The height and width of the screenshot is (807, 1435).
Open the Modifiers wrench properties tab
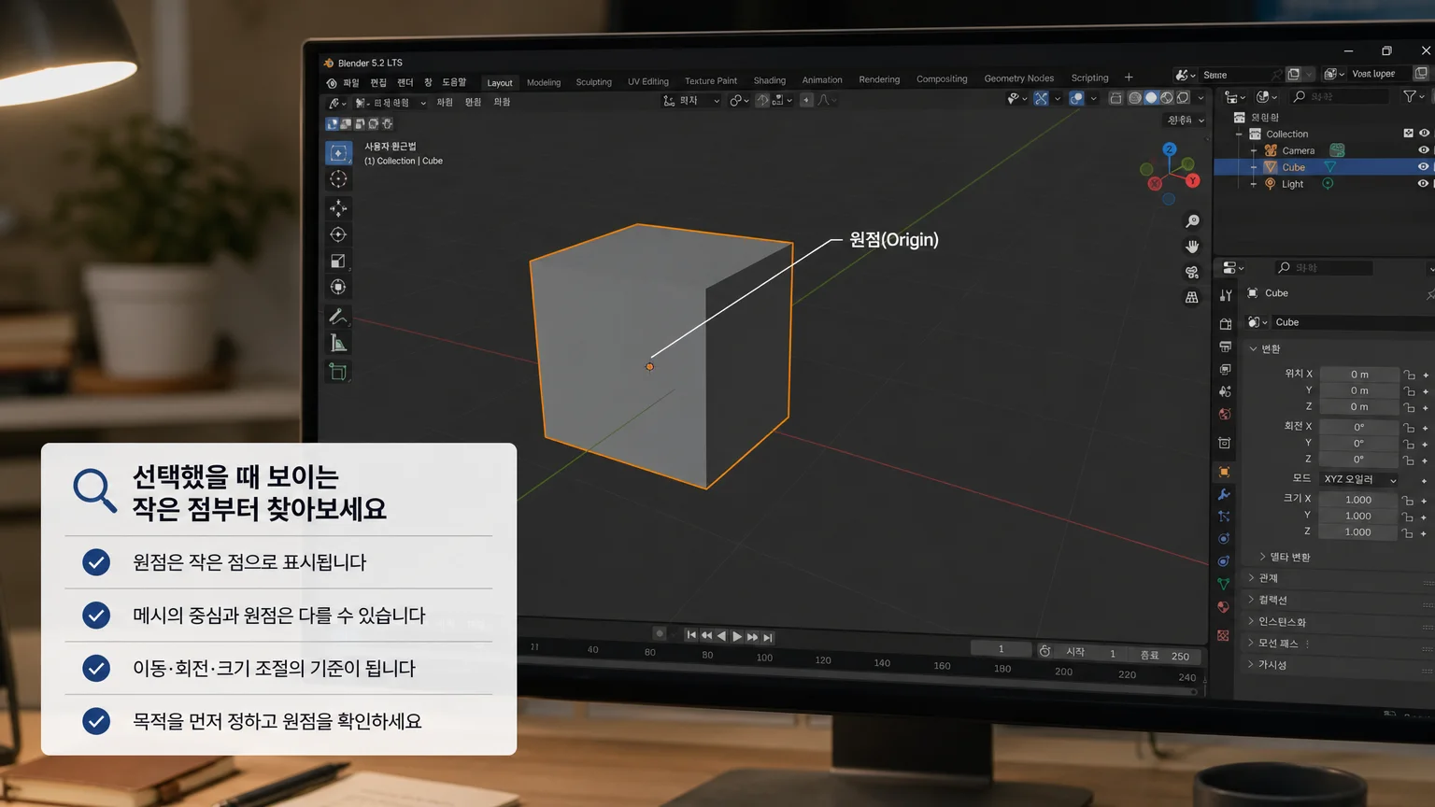[x=1224, y=494]
